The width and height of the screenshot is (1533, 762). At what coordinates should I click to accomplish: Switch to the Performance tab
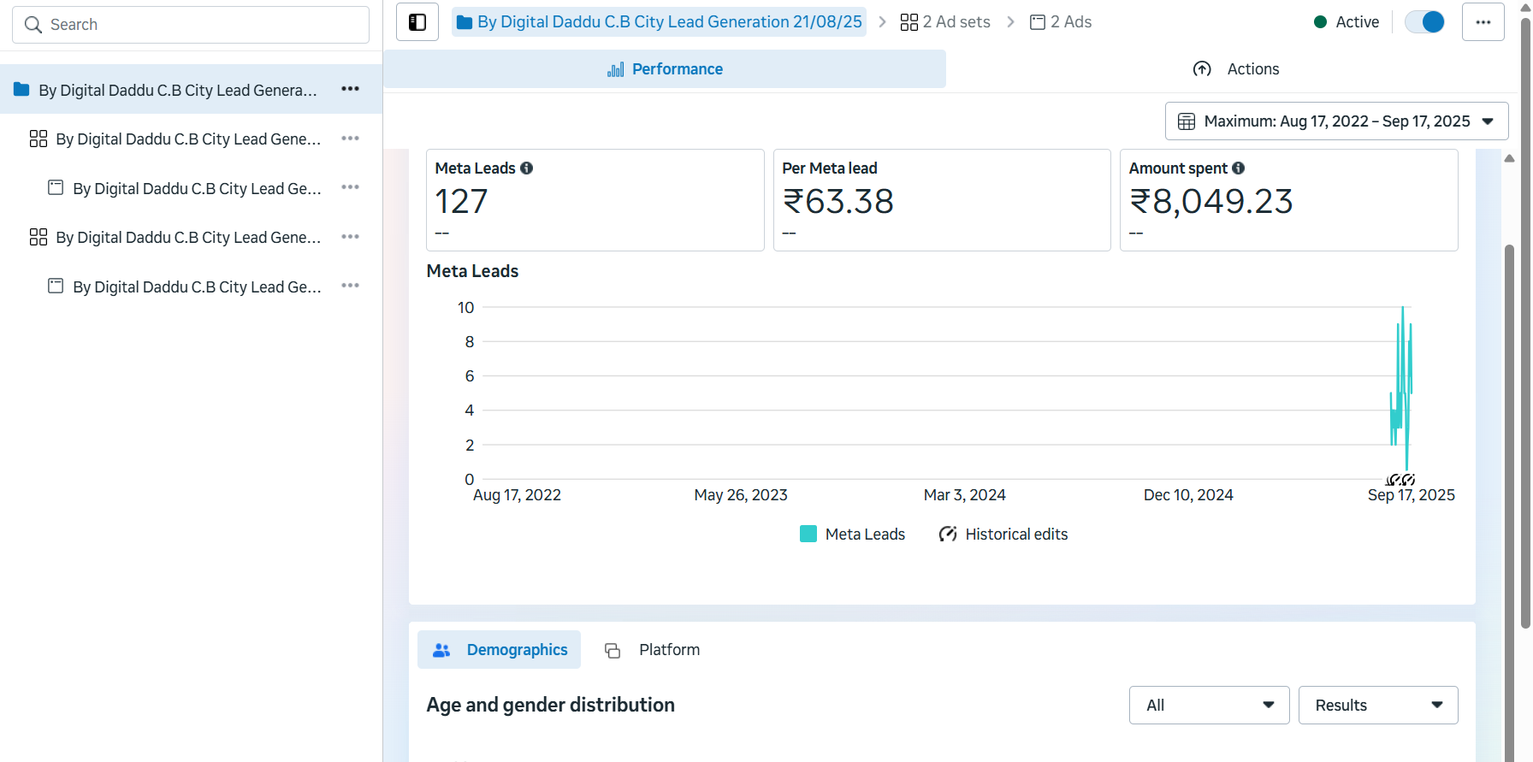tap(665, 69)
